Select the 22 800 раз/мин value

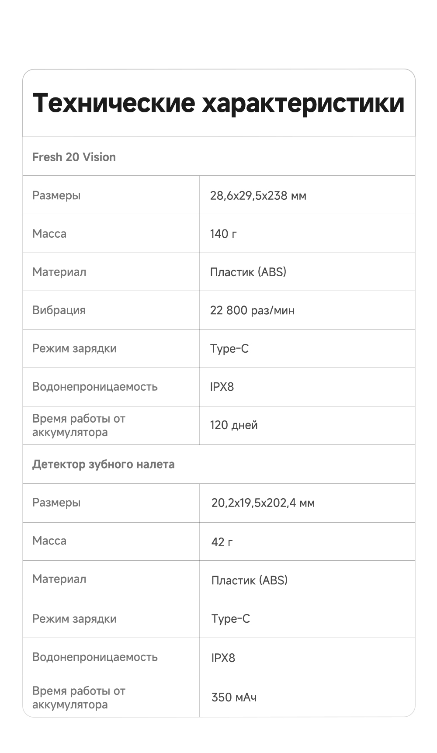pyautogui.click(x=252, y=311)
